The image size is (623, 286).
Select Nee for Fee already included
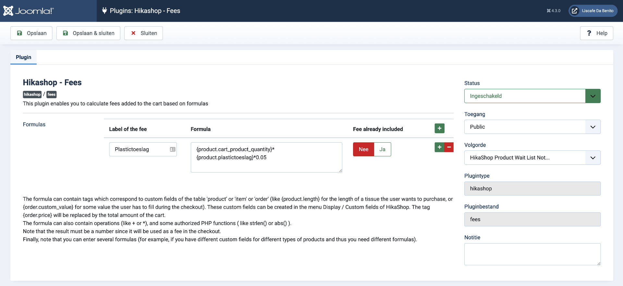(x=363, y=149)
